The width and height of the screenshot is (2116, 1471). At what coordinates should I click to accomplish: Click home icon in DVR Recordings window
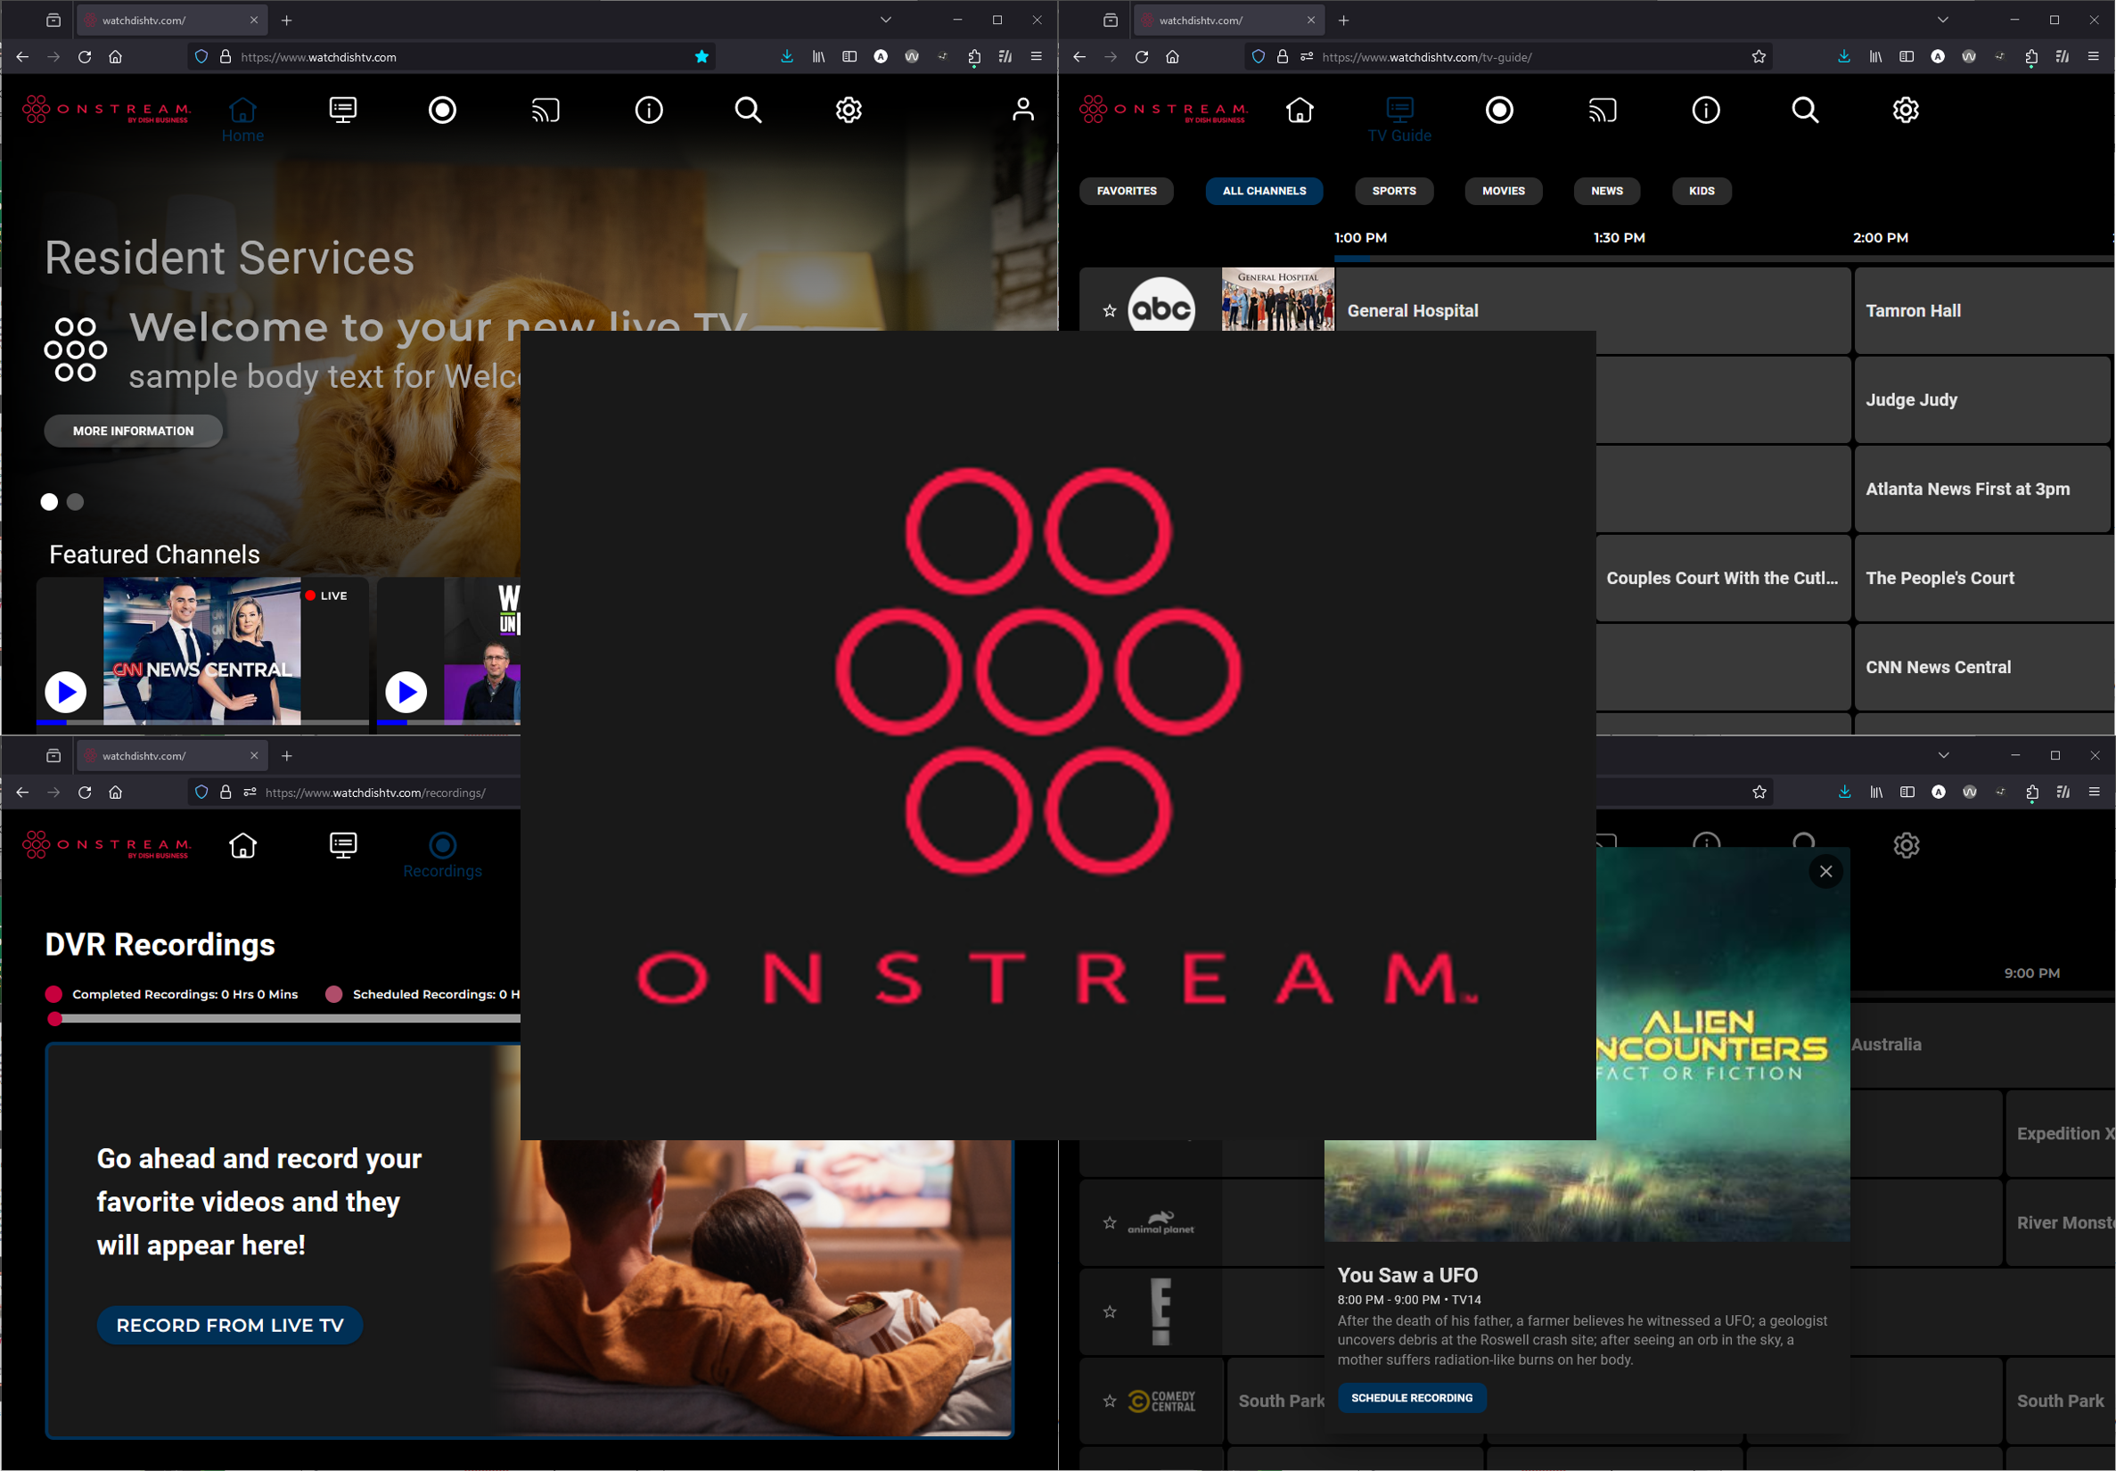click(243, 845)
